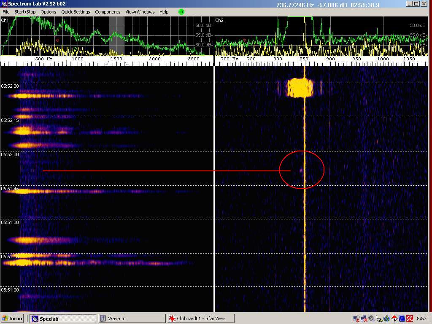Open the View/Windows menu
This screenshot has width=432, height=324.
pos(140,12)
